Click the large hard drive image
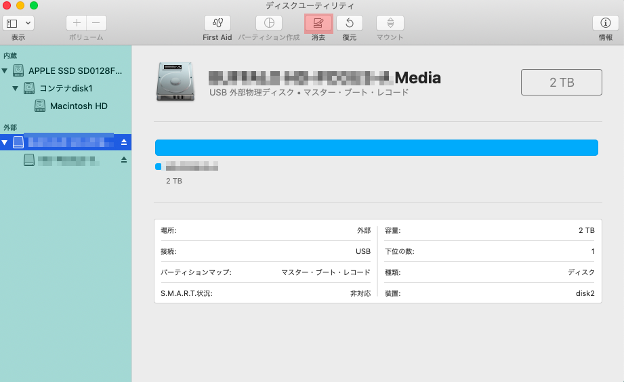The width and height of the screenshot is (624, 382). coord(175,82)
